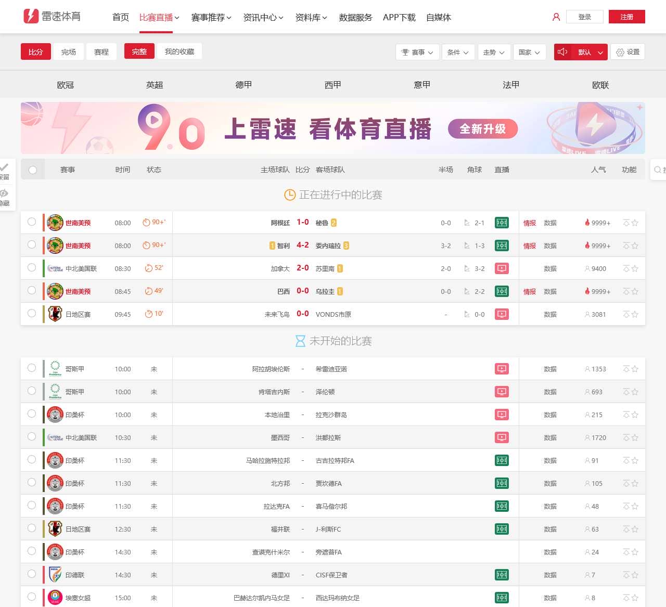This screenshot has width=666, height=607.
Task: Favorite the 墨西哥 vs 洪都拉斯 match star
Action: (635, 437)
